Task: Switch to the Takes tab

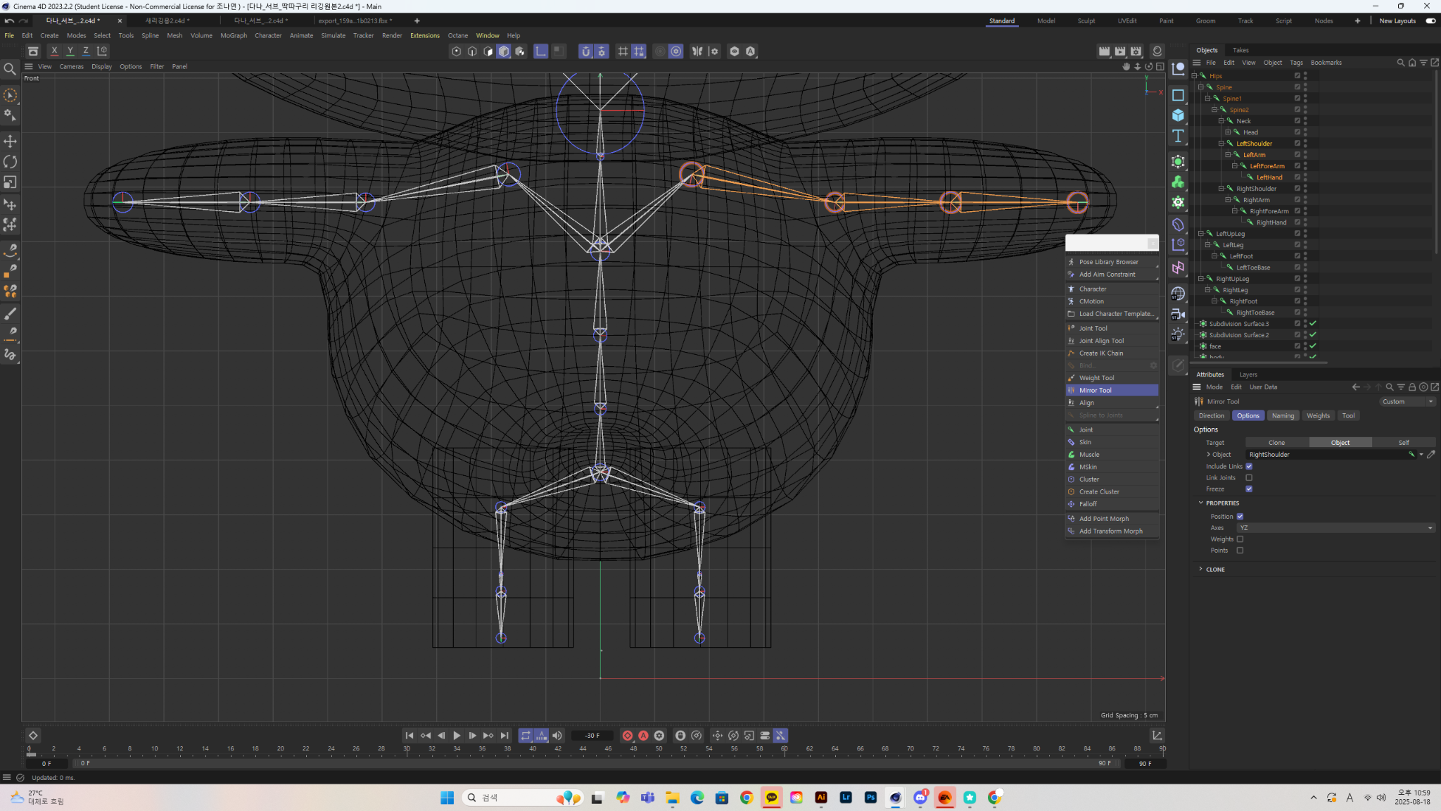Action: click(1240, 50)
